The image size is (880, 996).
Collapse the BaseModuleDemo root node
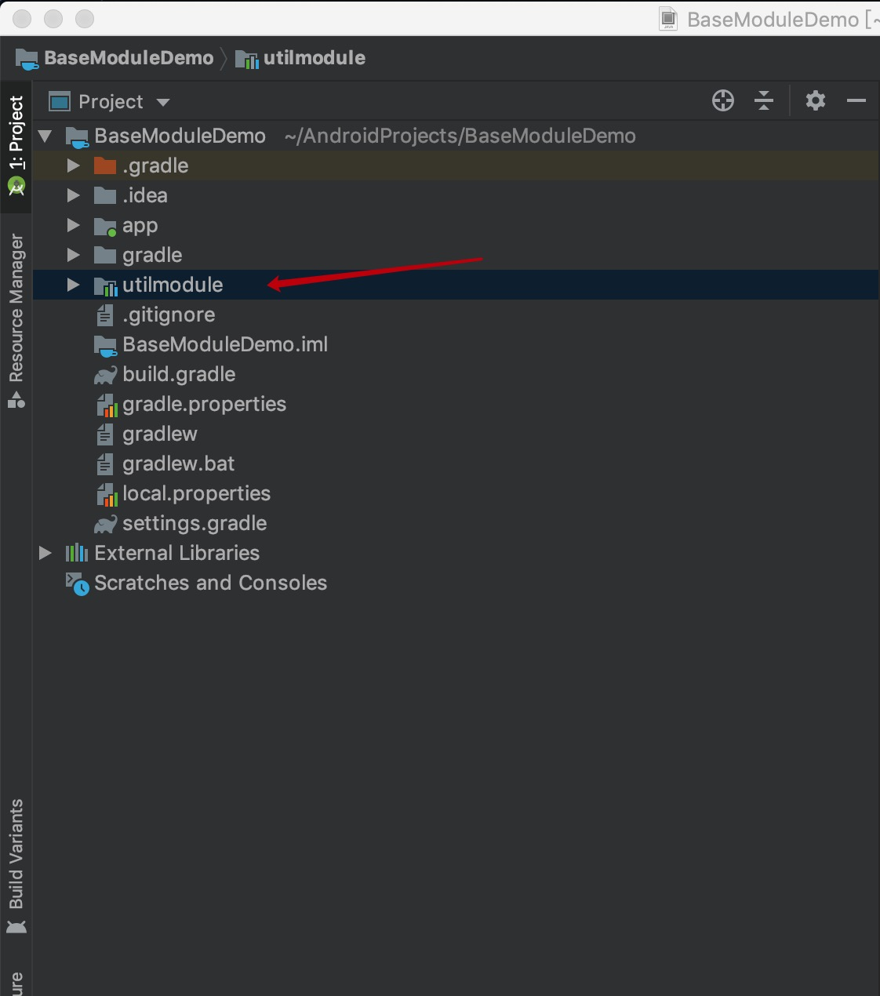(x=45, y=136)
